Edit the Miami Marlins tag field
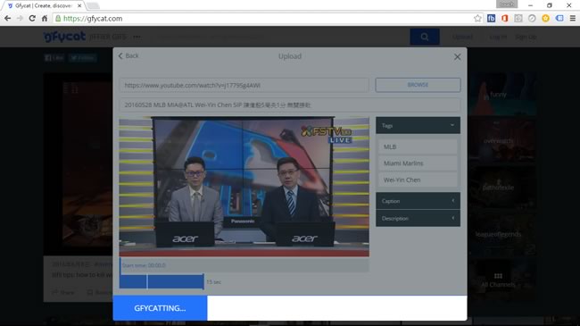The width and height of the screenshot is (580, 326). tap(418, 163)
